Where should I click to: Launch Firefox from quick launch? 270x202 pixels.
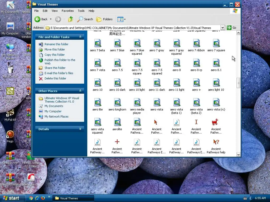(x=43, y=198)
